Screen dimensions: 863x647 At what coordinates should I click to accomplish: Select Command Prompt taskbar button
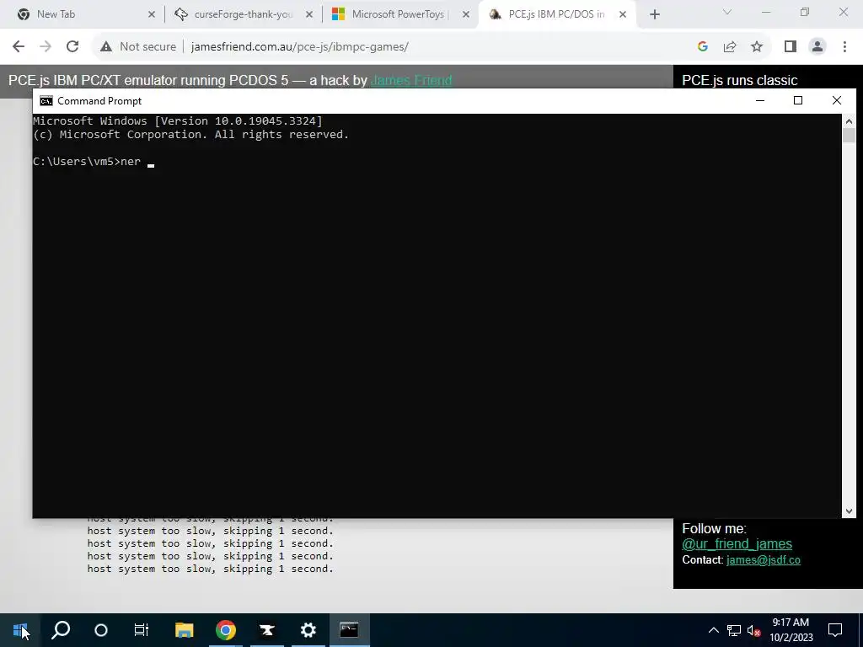pos(350,630)
